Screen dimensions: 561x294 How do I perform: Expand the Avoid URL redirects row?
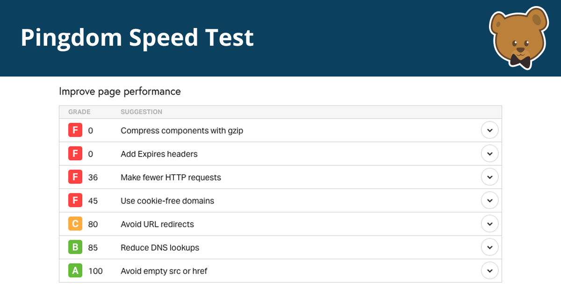point(489,224)
